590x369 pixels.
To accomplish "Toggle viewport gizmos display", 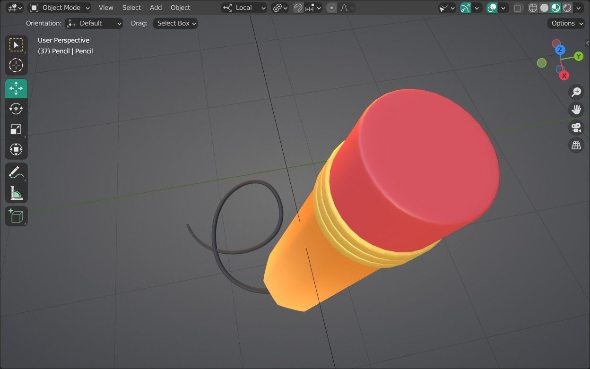I will point(466,8).
